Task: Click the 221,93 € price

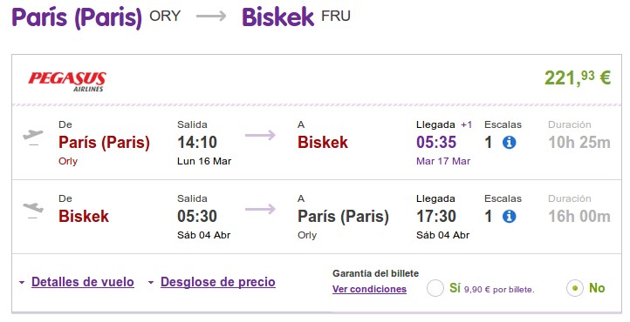Action: (578, 77)
